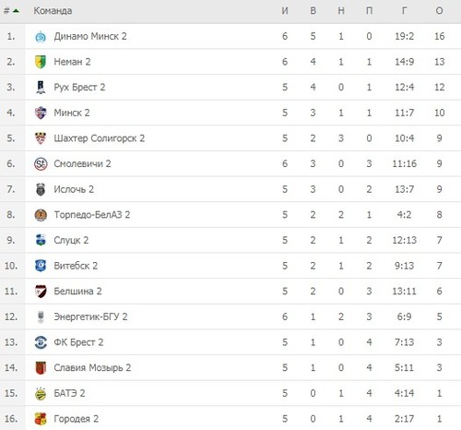This screenshot has width=461, height=430.
Task: Open the Ислочь 2 team page
Action: point(74,189)
